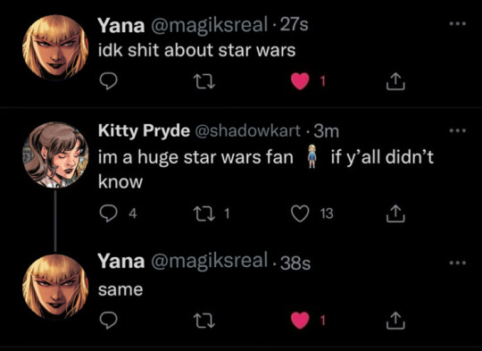
Task: Open more options on Yana's 38s reply
Action: [x=458, y=263]
